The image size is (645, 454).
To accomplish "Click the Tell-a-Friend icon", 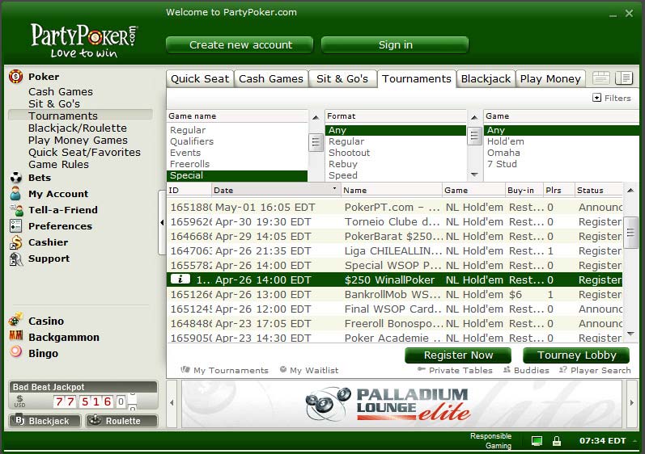I will 16,210.
